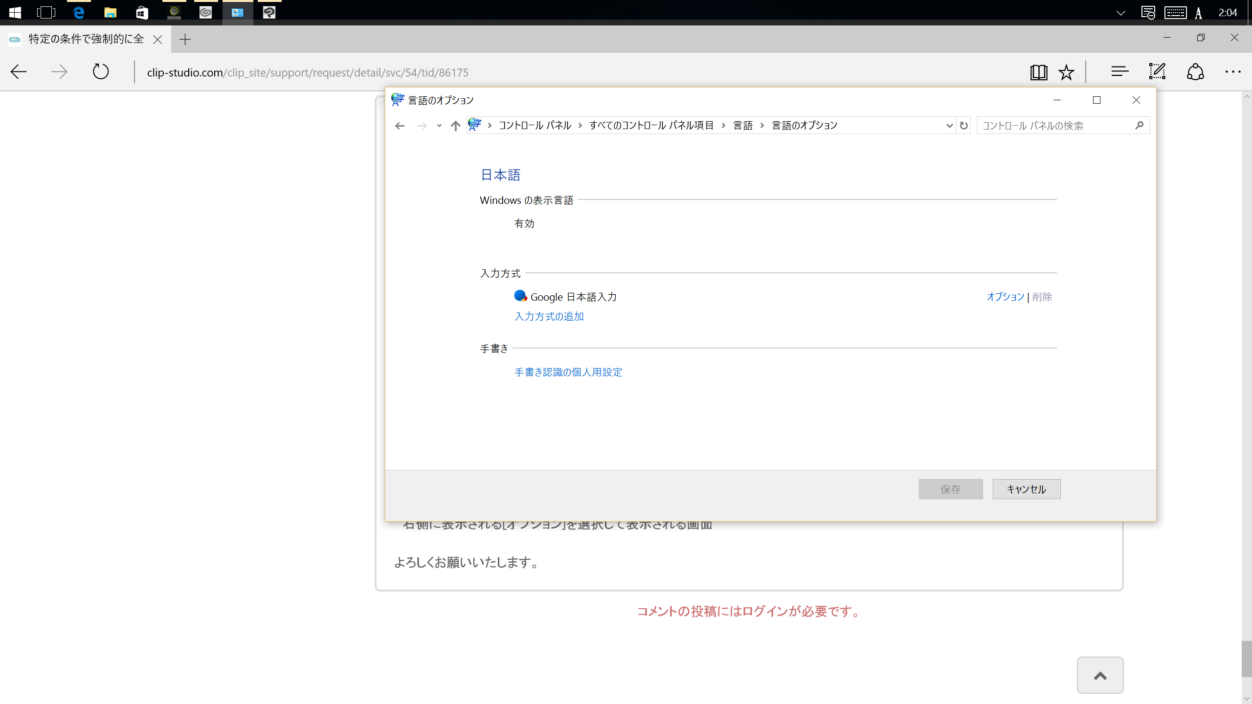Image resolution: width=1252 pixels, height=704 pixels.
Task: Show hidden system tray icons chevron
Action: click(1121, 13)
